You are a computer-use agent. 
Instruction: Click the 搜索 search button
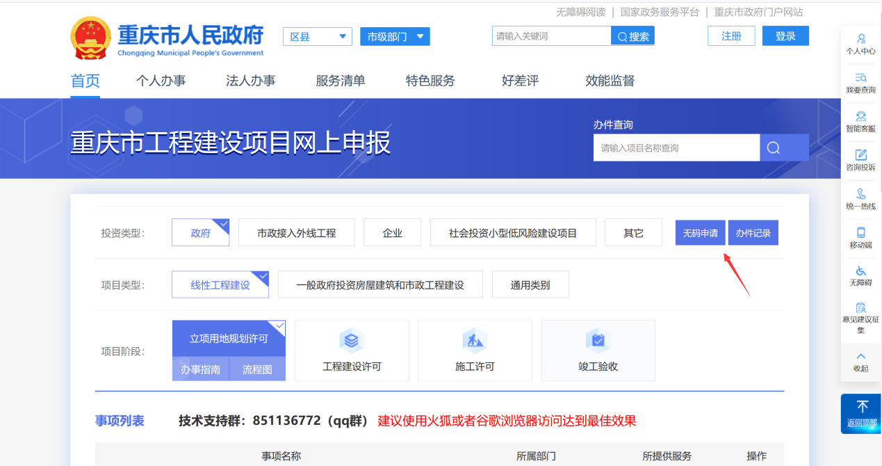632,36
